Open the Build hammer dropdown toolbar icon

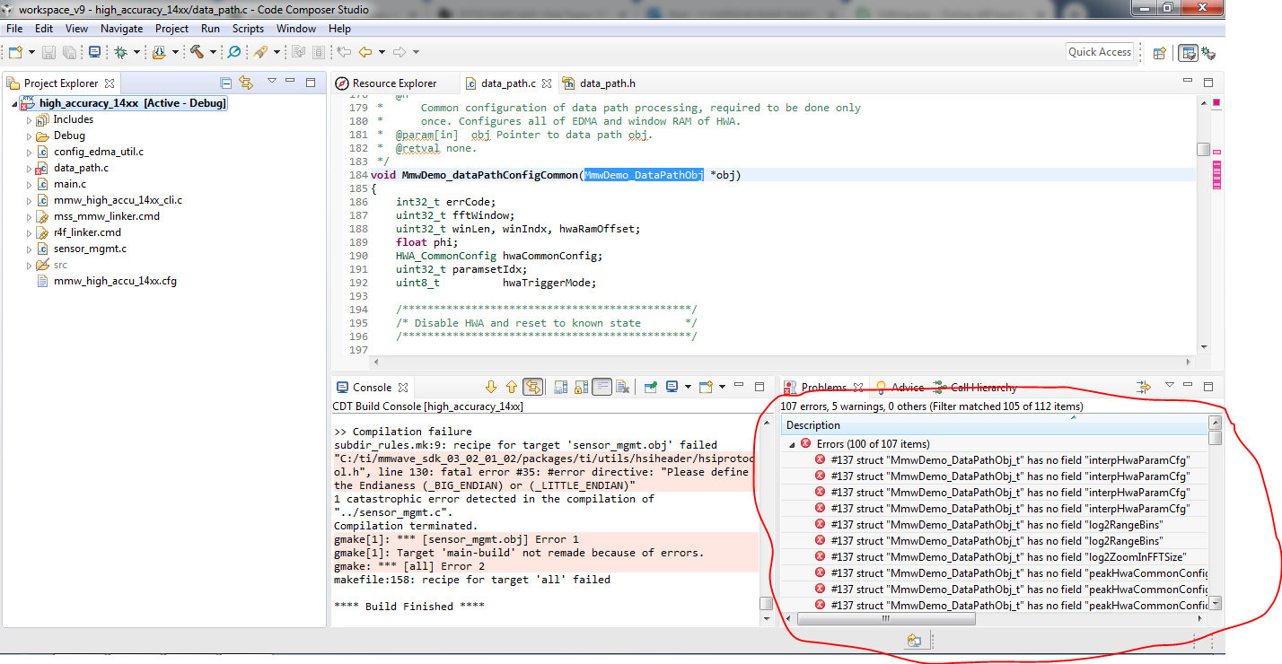(214, 51)
